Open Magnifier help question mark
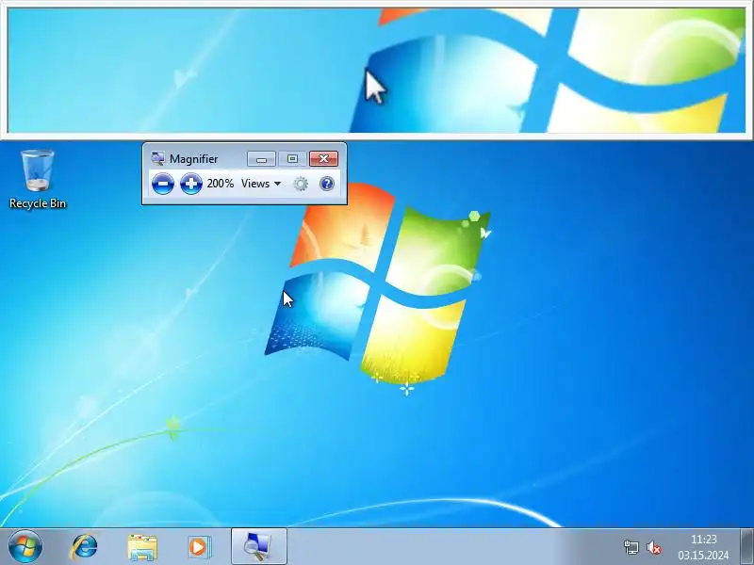Viewport: 754px width, 565px height. point(326,184)
